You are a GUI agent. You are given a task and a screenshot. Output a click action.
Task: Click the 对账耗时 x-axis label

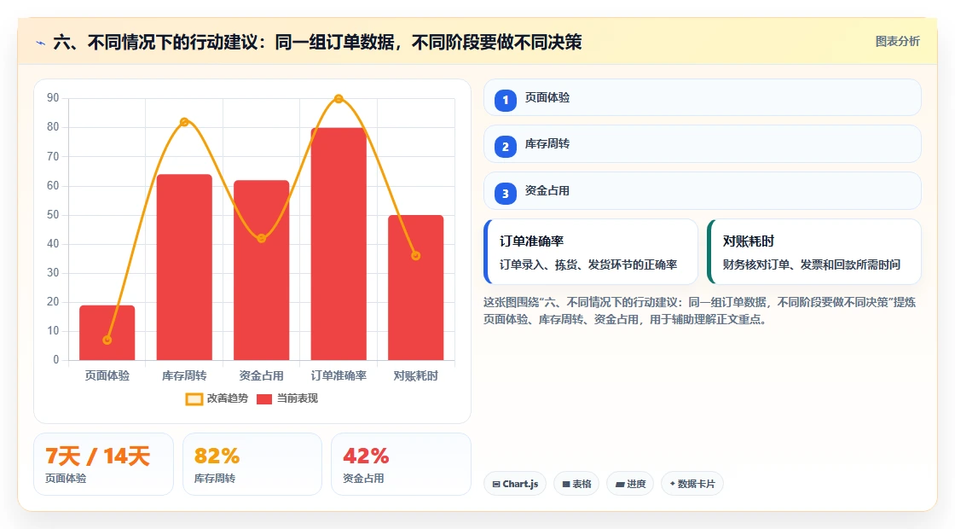pos(416,376)
